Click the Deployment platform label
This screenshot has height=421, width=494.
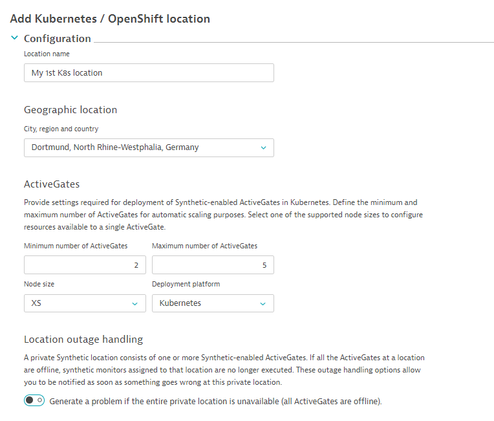pos(186,284)
